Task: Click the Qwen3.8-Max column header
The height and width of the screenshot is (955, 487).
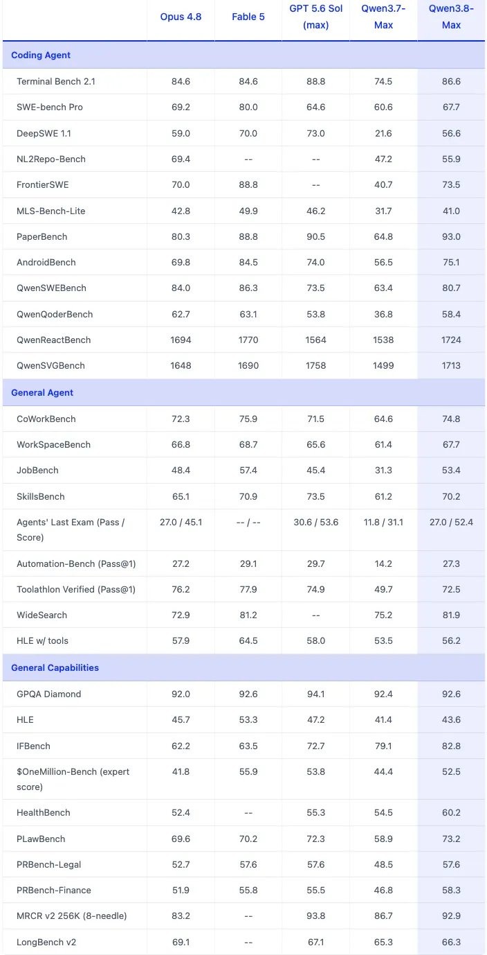Action: pyautogui.click(x=451, y=17)
